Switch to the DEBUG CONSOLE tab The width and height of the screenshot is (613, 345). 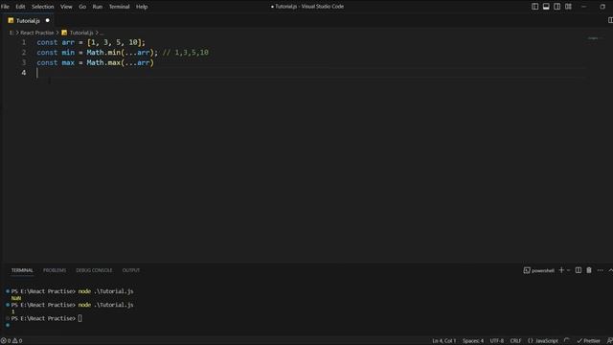(x=94, y=270)
